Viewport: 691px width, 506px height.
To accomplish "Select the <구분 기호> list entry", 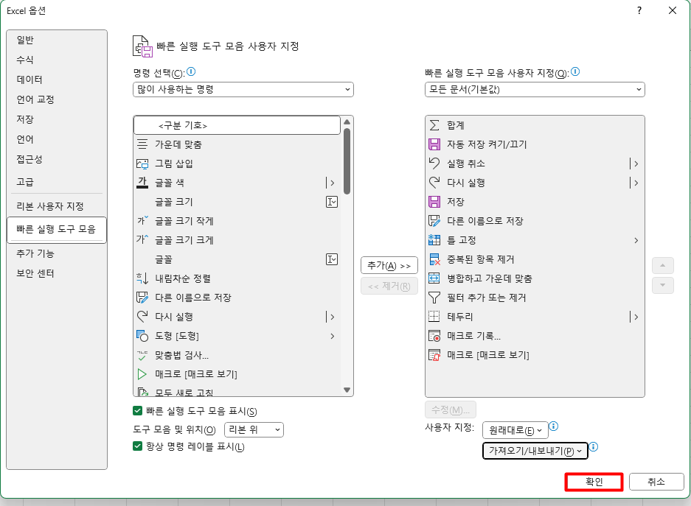I will click(237, 125).
